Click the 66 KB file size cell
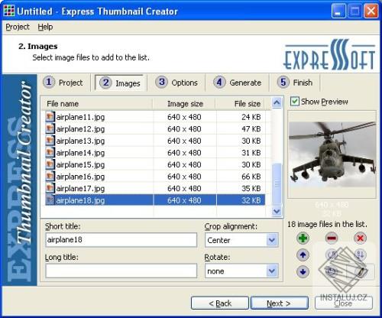This screenshot has width=382, height=318. (251, 177)
